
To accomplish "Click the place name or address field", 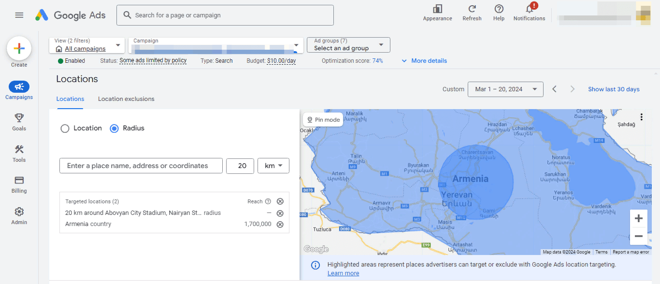I will [141, 166].
